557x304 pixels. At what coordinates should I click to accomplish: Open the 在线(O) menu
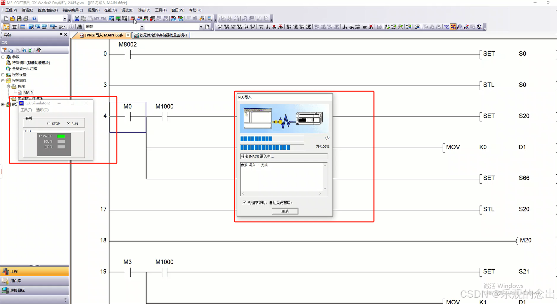[x=110, y=10]
